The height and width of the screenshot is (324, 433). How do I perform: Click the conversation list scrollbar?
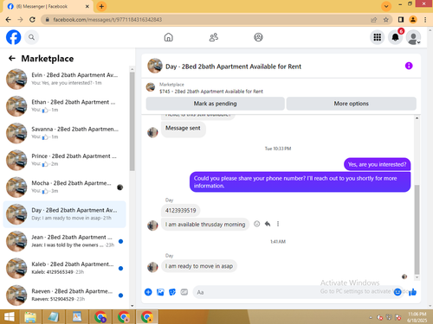tap(132, 121)
